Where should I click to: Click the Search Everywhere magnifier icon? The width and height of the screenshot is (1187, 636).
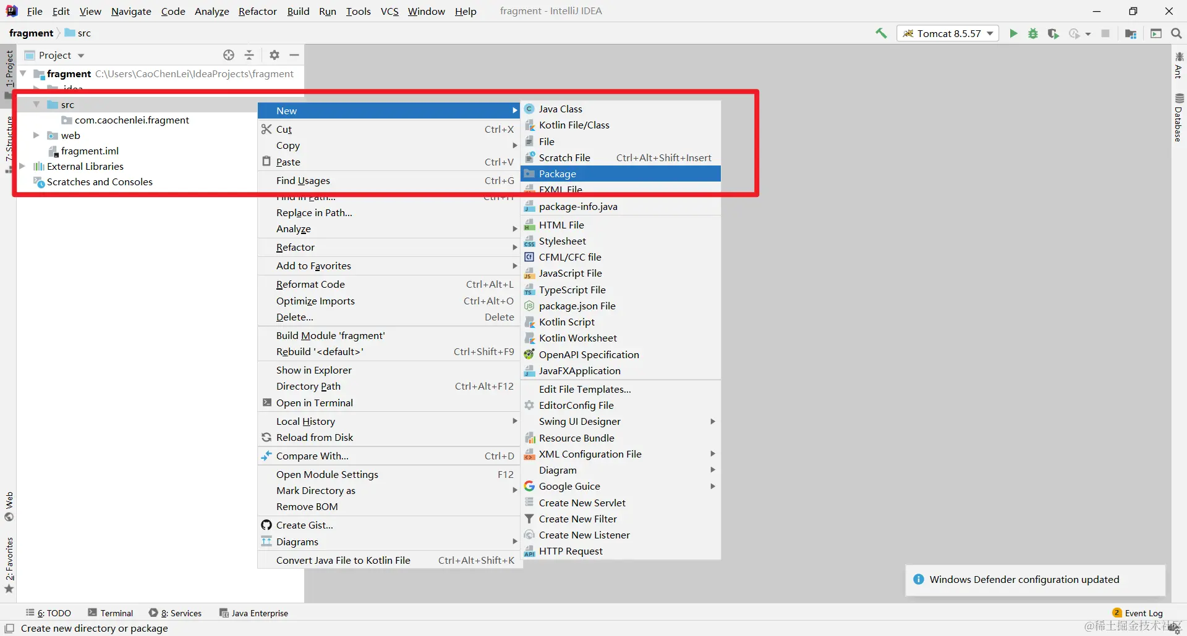[x=1176, y=33]
